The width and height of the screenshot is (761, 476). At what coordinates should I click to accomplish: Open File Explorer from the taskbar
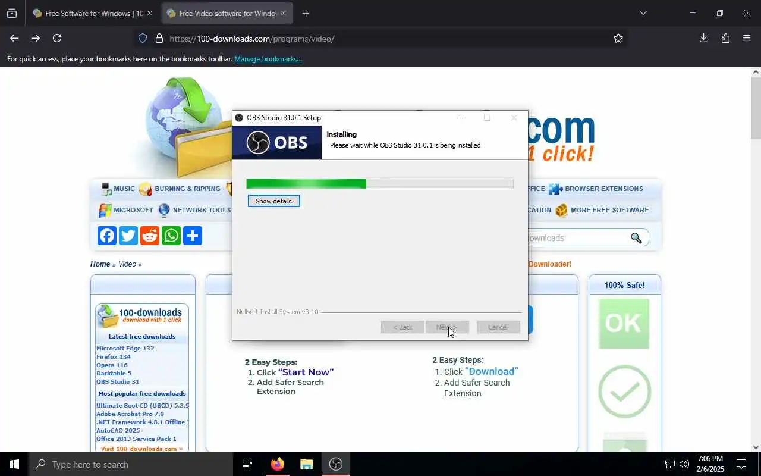point(306,464)
